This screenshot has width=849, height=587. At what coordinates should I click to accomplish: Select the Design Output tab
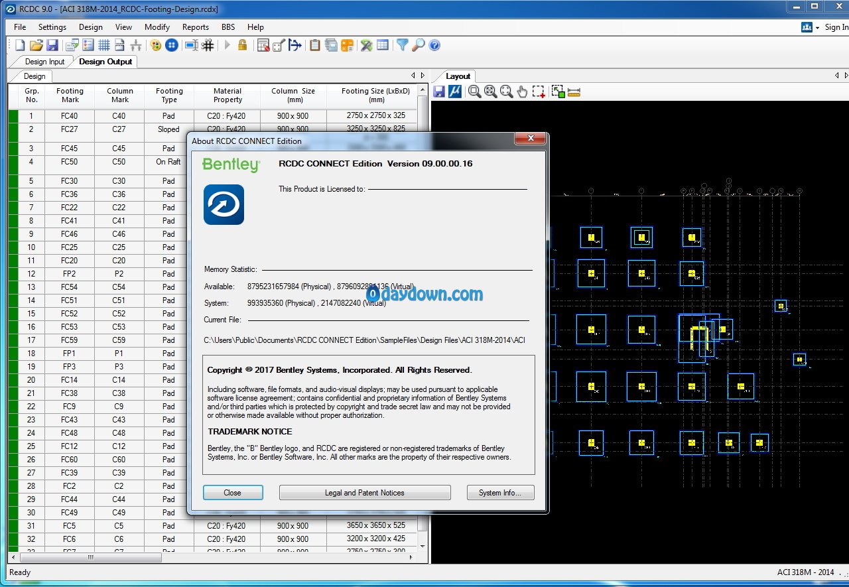(x=105, y=62)
